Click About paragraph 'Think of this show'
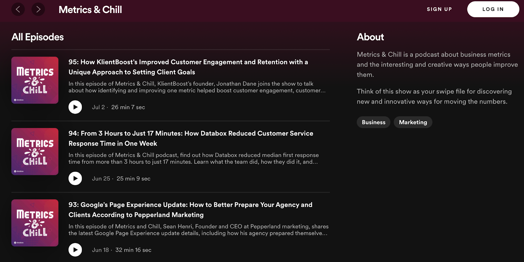Screen dimensions: 524x262 [434, 96]
